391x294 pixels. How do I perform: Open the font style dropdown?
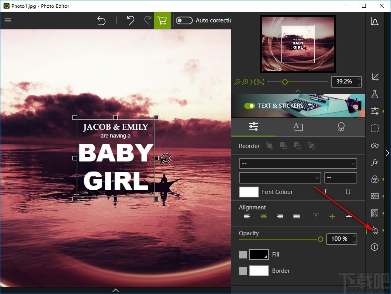(280, 178)
